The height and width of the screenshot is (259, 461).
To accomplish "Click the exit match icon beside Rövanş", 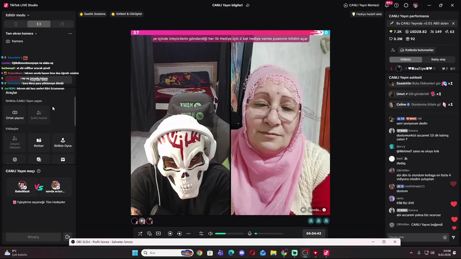I will pos(67,237).
